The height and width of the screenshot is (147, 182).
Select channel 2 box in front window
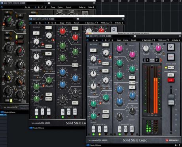[157, 60]
